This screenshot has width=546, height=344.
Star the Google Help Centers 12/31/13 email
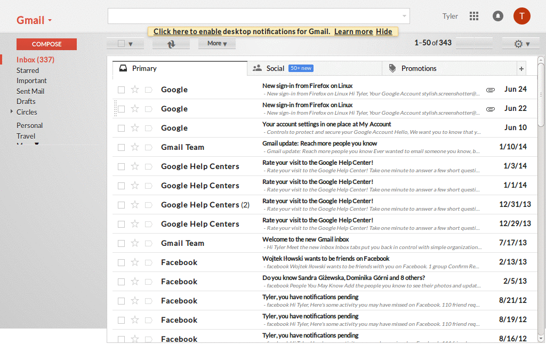point(135,205)
